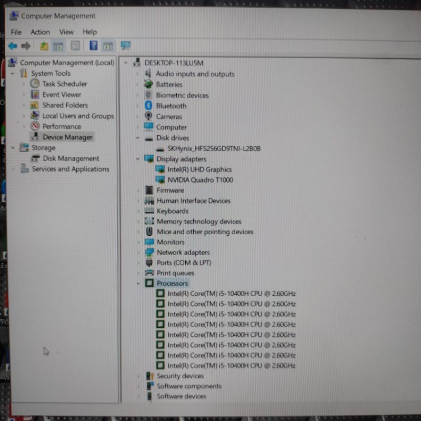
Task: Click the Show/Hide Console Tree toolbar icon
Action: [x=58, y=46]
